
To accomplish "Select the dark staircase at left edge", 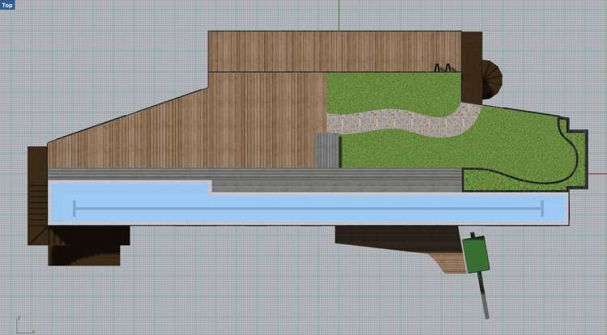I will (37, 194).
